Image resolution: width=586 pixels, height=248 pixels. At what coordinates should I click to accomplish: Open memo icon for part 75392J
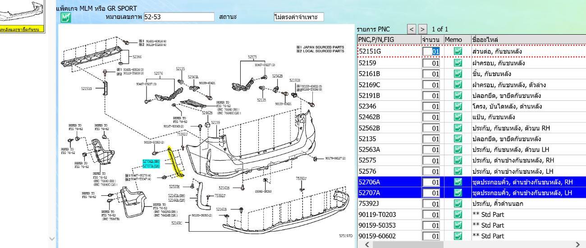(457, 203)
